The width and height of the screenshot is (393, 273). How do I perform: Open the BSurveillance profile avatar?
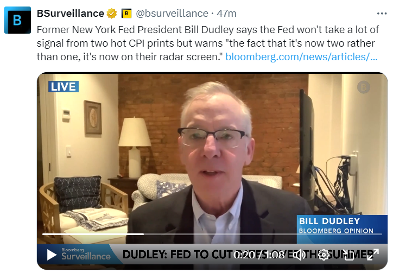(x=17, y=20)
